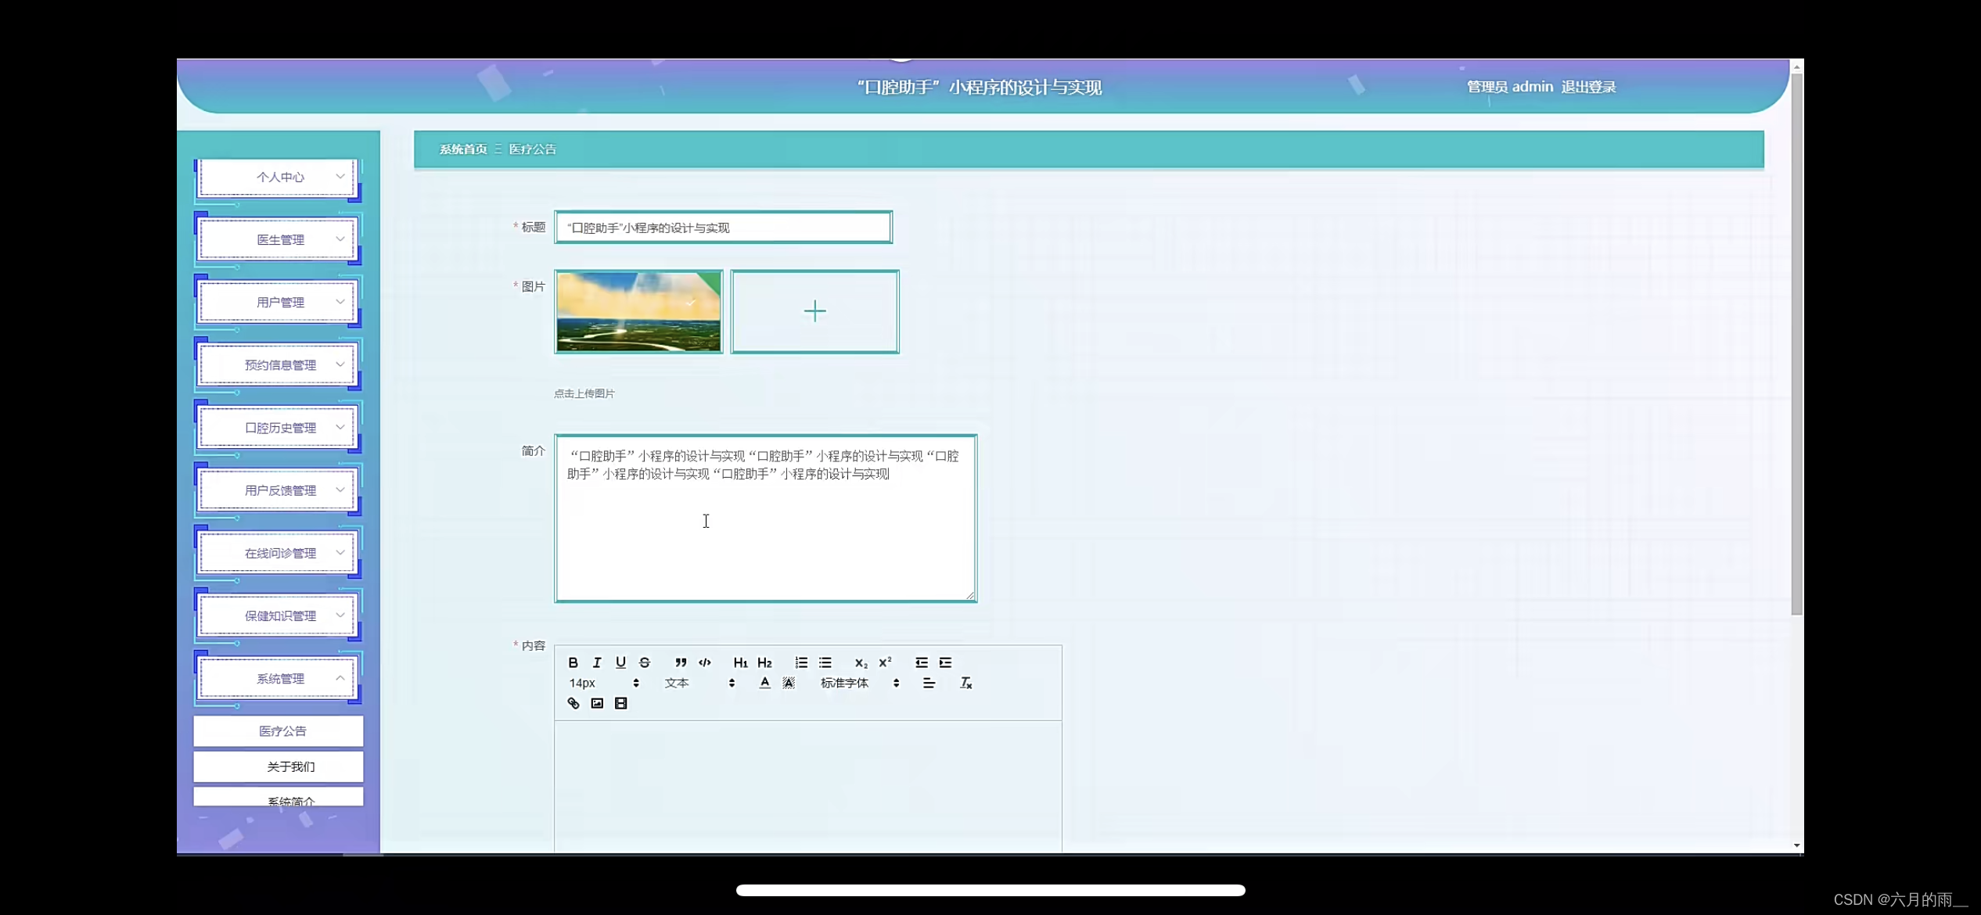This screenshot has width=1981, height=915.
Task: Toggle bold formatting in editor
Action: tap(573, 662)
